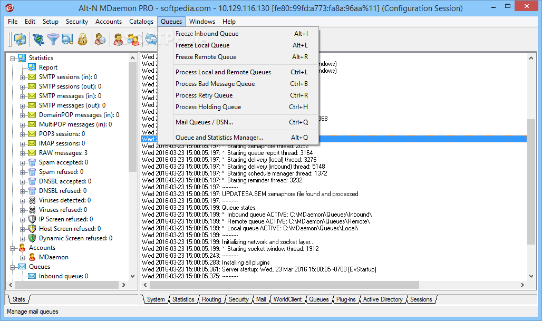The height and width of the screenshot is (321, 542).
Task: Collapse the Queues tree node
Action: point(13,267)
